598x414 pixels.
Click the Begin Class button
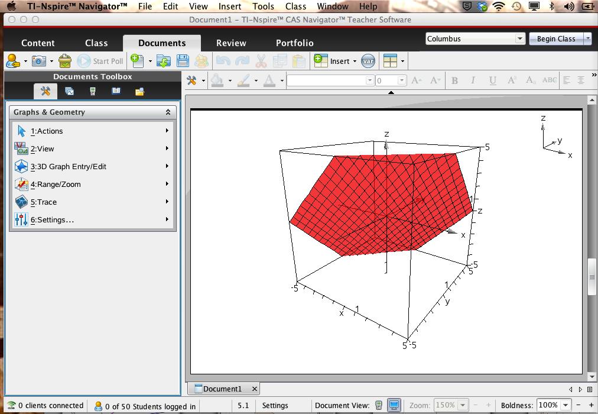pyautogui.click(x=555, y=38)
